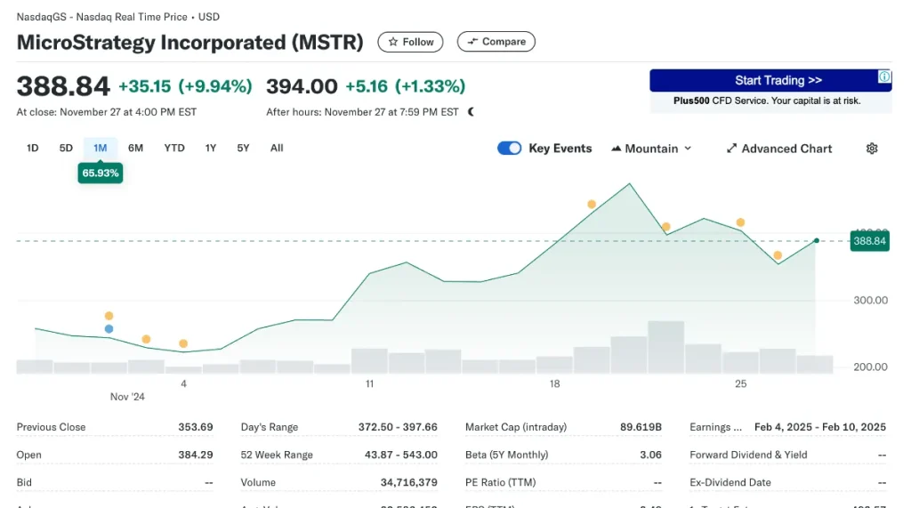Show All-time chart range
This screenshot has width=911, height=508.
tap(277, 149)
